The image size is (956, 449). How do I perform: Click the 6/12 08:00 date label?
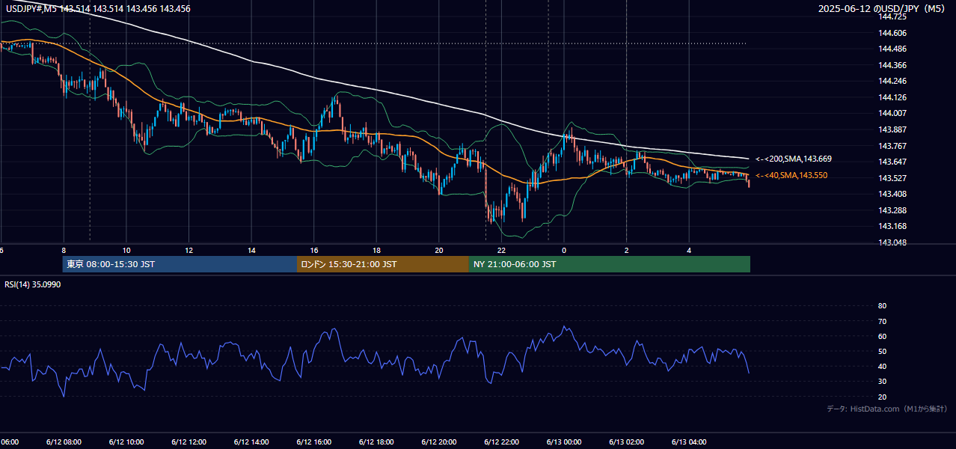click(x=64, y=442)
